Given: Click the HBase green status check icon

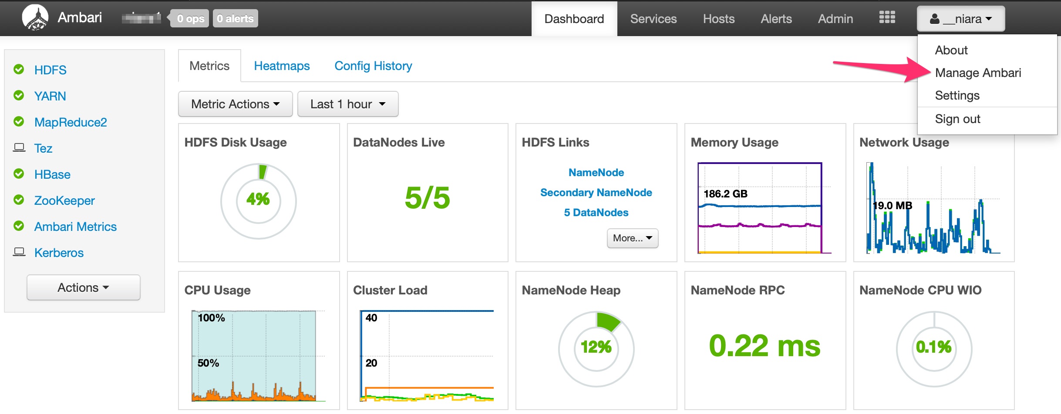Looking at the screenshot, I should (19, 174).
